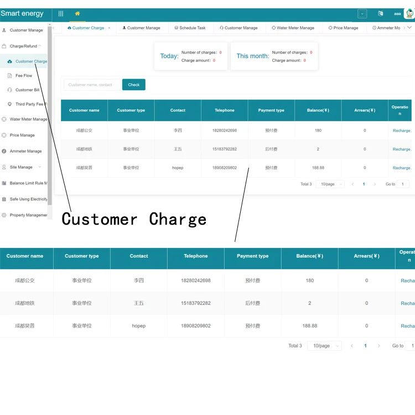Click Recharge for phone 18280242698 in upper table

tap(402, 131)
